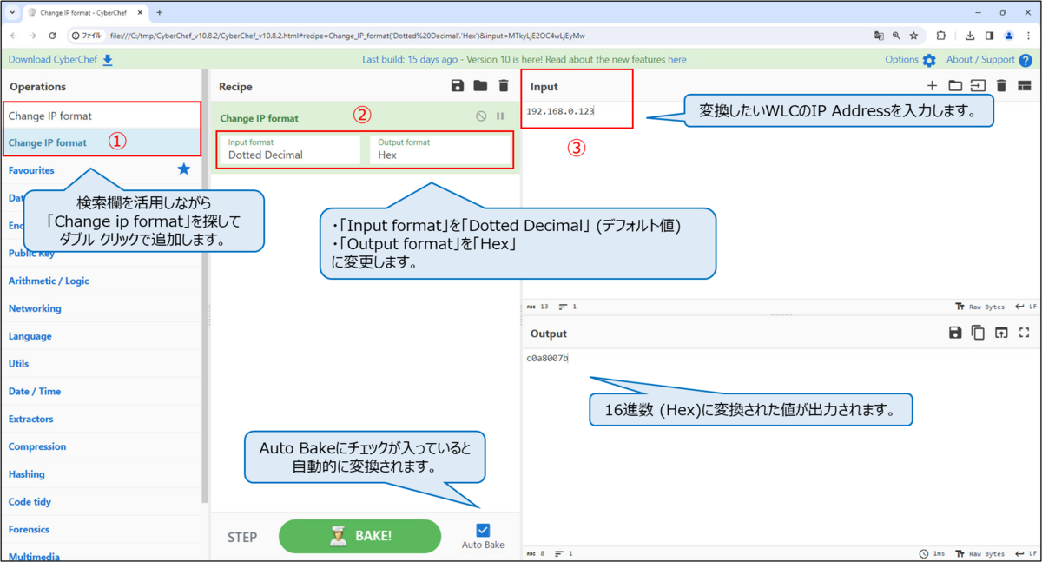This screenshot has width=1042, height=562.
Task: Expand the Networking operations category
Action: pyautogui.click(x=35, y=308)
